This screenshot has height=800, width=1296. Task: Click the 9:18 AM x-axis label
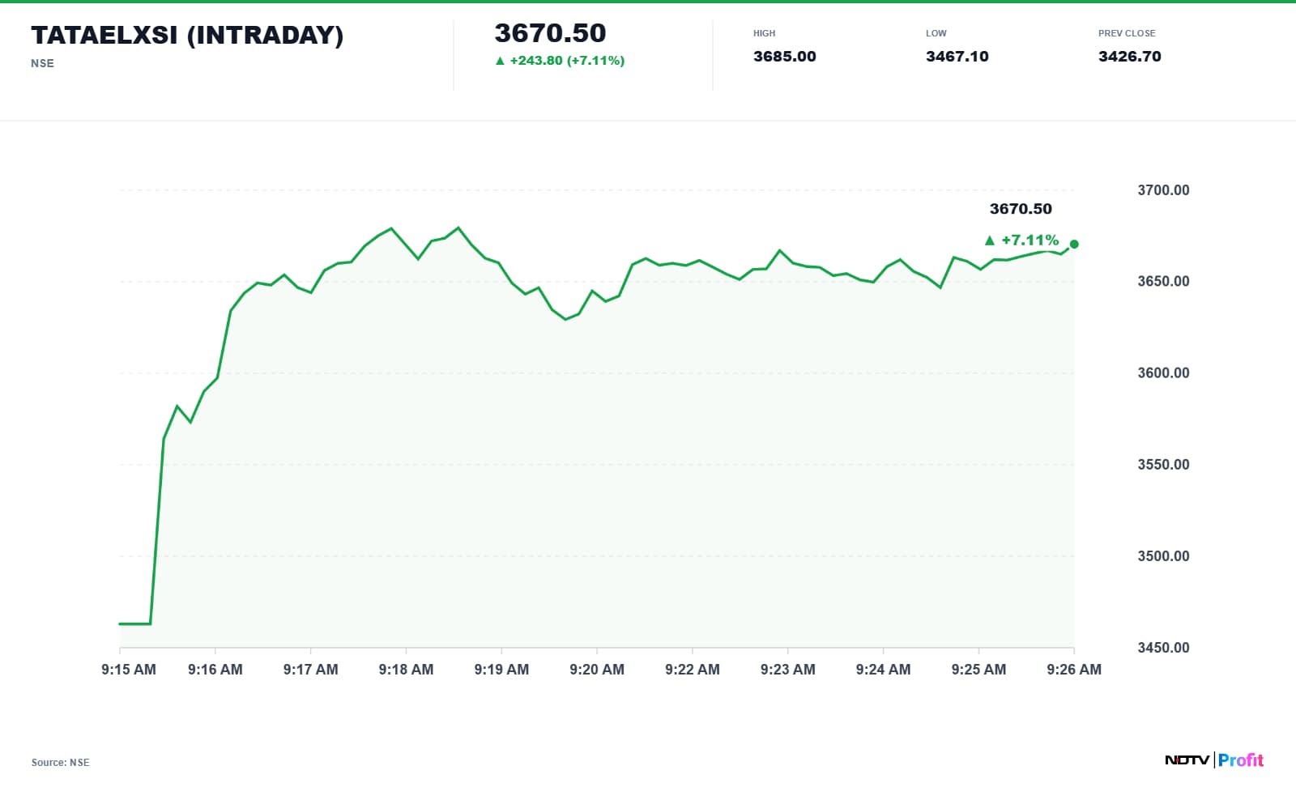(x=406, y=670)
